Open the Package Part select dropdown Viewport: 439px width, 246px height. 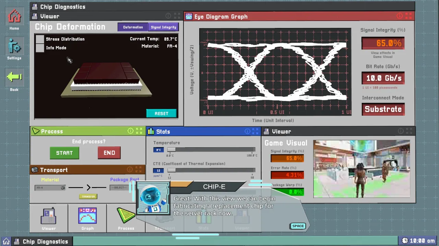[120, 187]
